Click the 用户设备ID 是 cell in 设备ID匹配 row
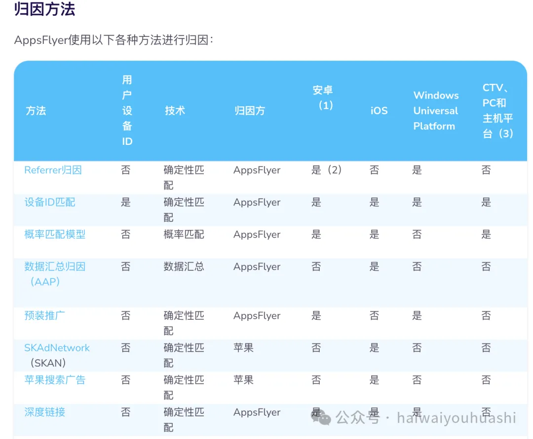 [126, 202]
